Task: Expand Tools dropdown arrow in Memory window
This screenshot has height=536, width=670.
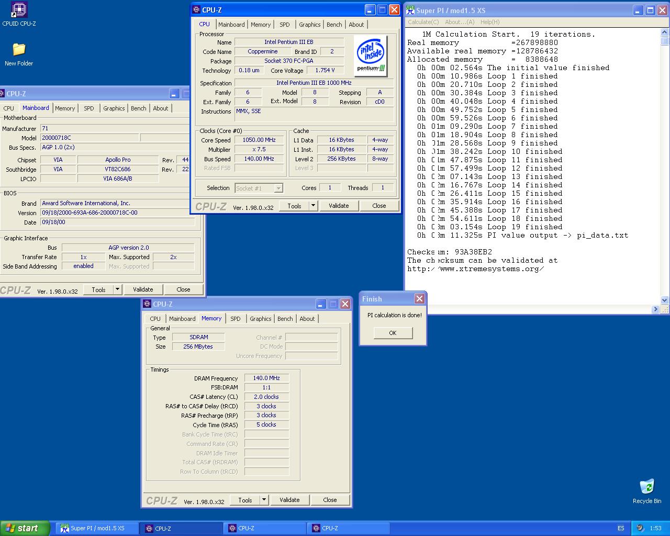Action: [x=264, y=500]
